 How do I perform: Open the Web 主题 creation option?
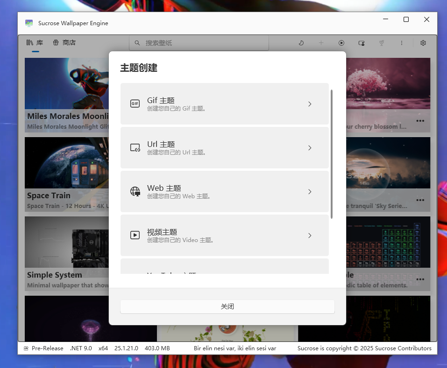point(224,192)
